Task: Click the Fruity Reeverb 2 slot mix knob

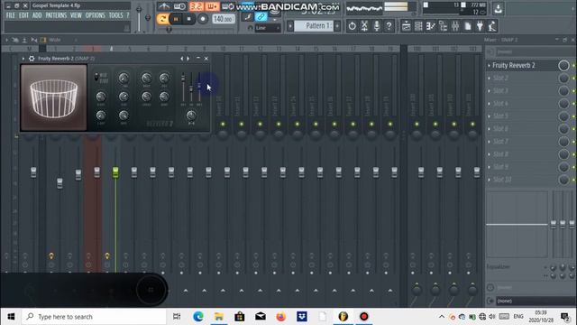Action: click(563, 66)
